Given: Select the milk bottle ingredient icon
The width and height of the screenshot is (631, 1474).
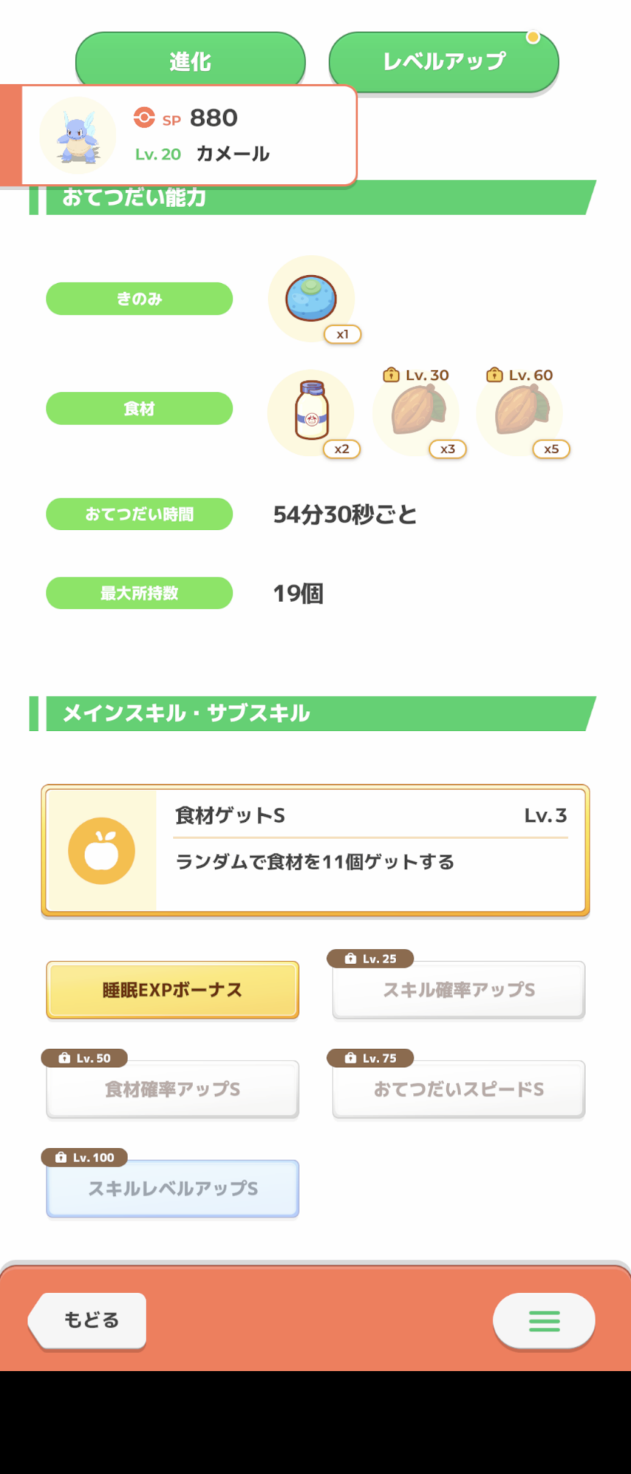Looking at the screenshot, I should 311,412.
